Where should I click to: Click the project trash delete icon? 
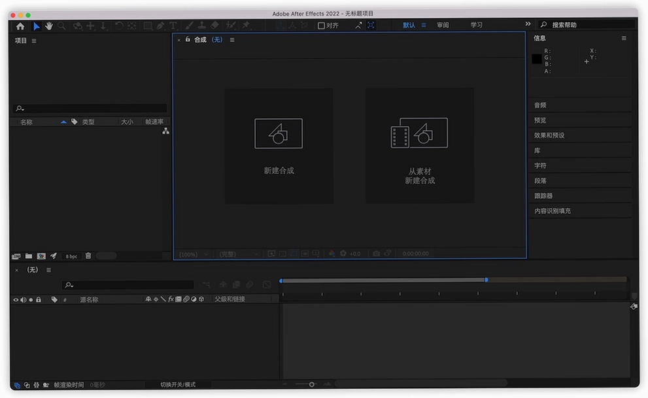88,256
